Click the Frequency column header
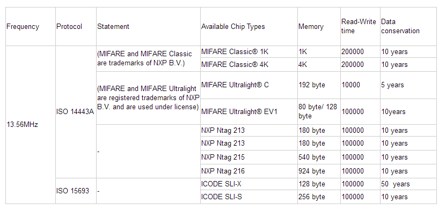This screenshot has width=446, height=211. [x=31, y=27]
